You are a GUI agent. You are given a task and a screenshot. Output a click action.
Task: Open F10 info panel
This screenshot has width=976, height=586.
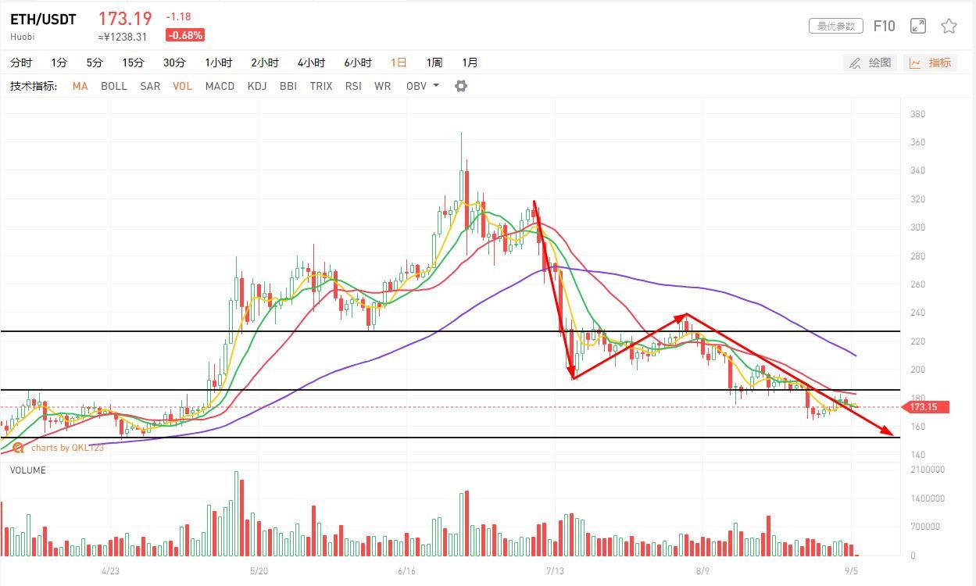click(884, 27)
